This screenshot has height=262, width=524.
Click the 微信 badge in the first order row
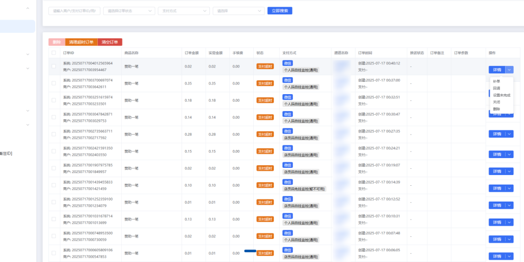[x=287, y=63]
